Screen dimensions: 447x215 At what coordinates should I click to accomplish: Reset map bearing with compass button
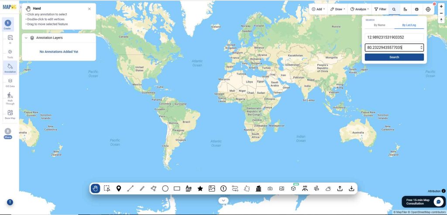click(x=441, y=20)
